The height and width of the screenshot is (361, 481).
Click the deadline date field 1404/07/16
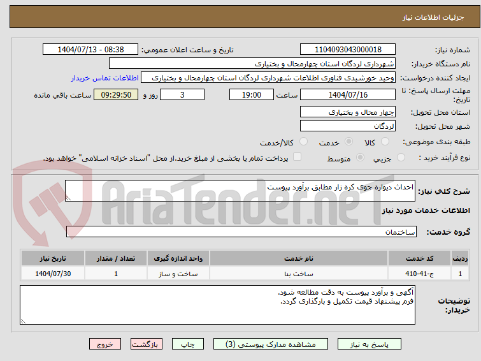348,94
